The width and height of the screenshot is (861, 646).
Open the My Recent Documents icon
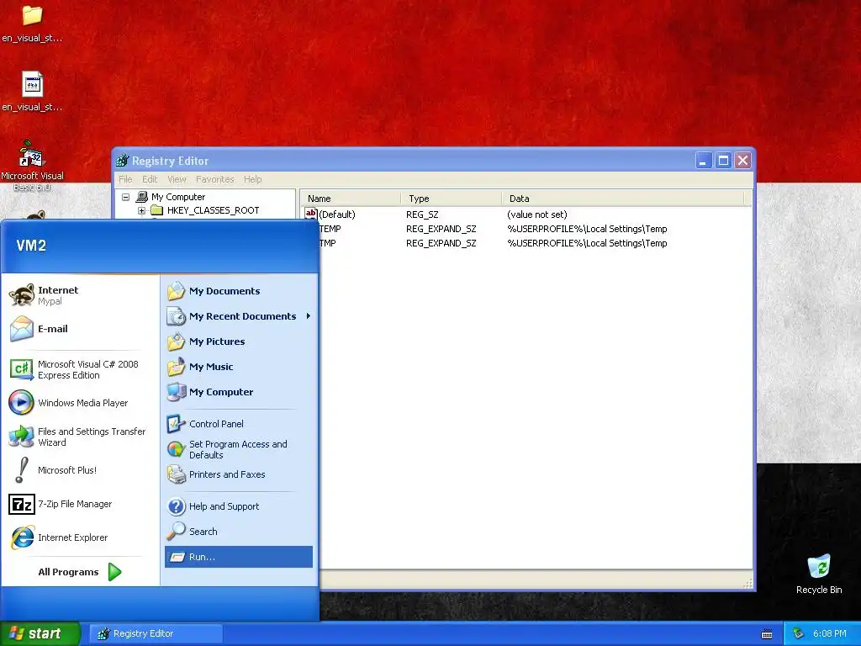coord(177,316)
